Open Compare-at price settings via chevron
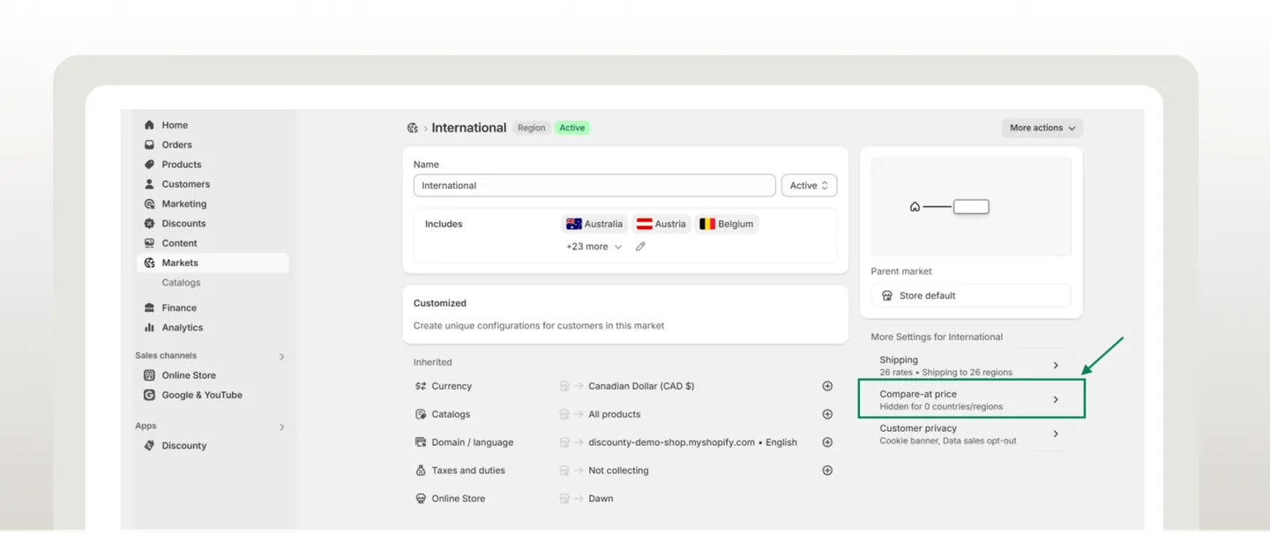 [x=1056, y=400]
